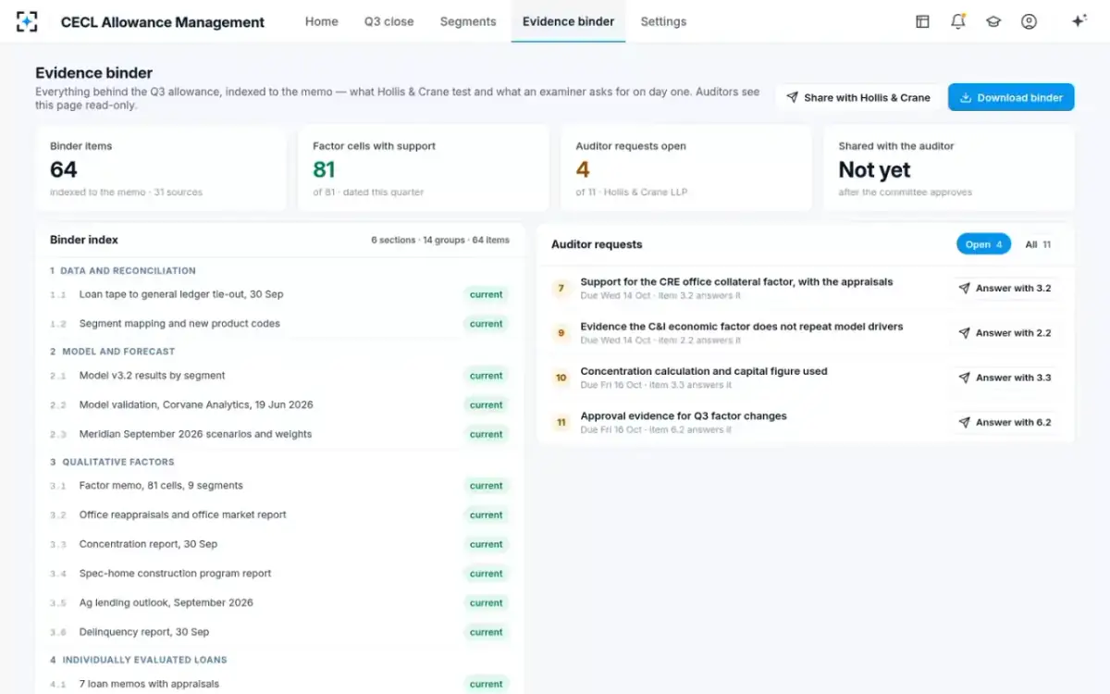
Task: Select the Evidence binder tab
Action: click(x=568, y=21)
